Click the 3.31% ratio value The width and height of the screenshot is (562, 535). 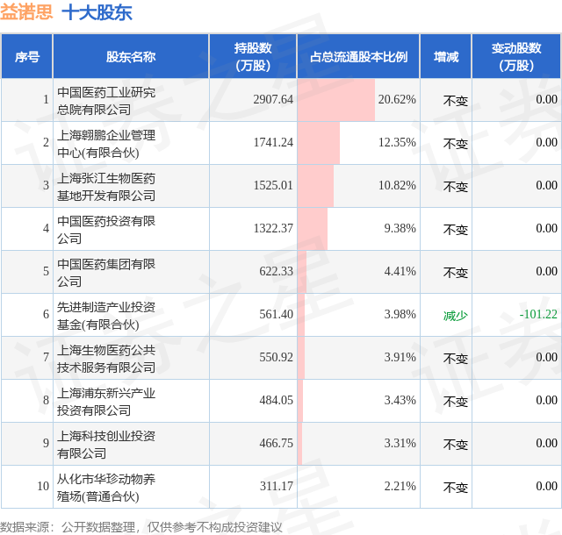400,443
